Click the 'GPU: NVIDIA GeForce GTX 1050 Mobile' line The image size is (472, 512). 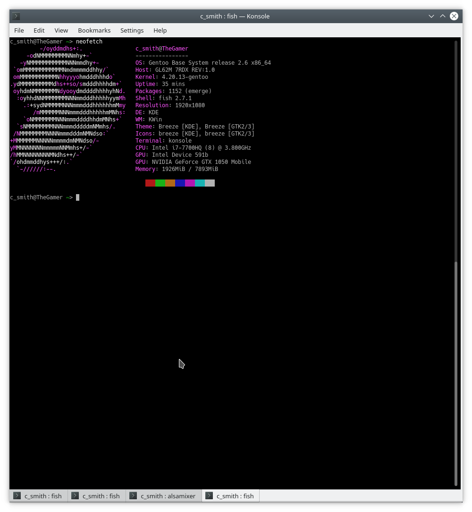[x=193, y=162]
